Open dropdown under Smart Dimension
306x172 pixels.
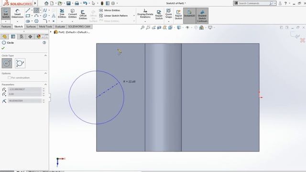point(17,21)
